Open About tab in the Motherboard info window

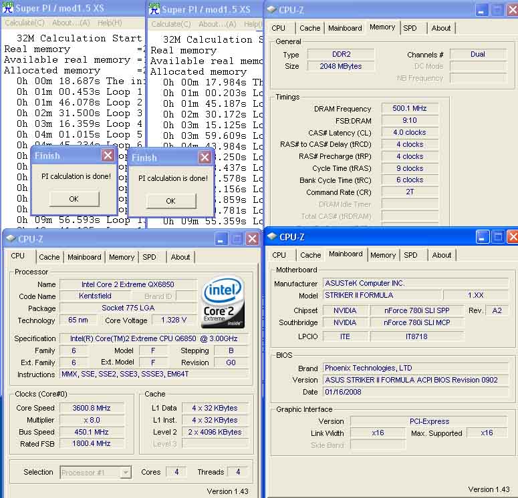pyautogui.click(x=441, y=255)
